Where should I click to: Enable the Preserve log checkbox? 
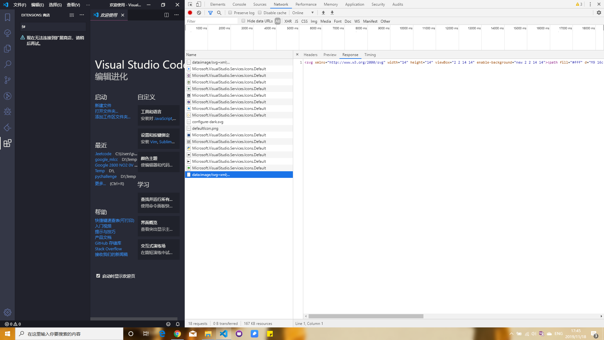tap(230, 13)
